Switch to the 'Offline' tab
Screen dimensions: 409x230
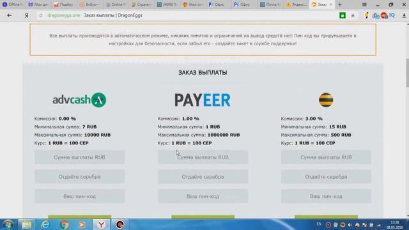[x=12, y=4]
